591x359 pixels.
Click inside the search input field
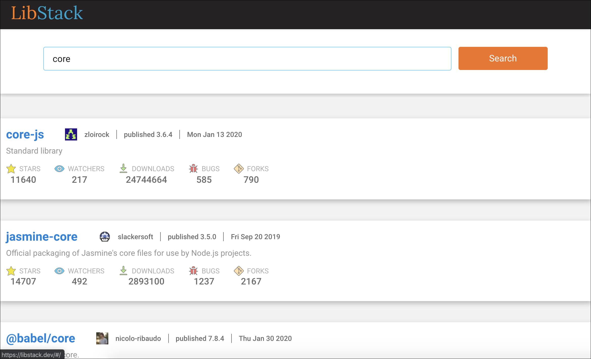pyautogui.click(x=247, y=58)
